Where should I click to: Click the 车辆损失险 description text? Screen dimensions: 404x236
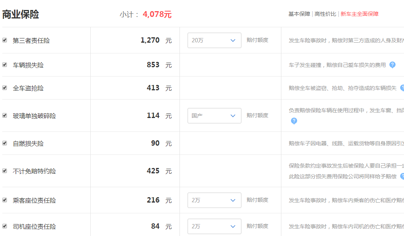click(337, 65)
